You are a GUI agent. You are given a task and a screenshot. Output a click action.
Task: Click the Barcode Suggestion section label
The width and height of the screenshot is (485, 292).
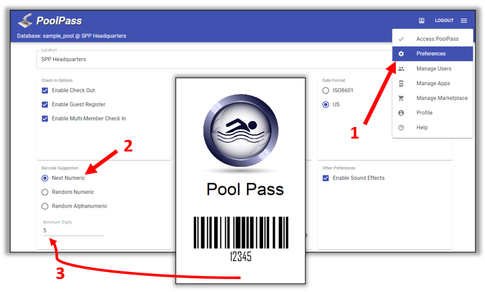[x=59, y=168]
